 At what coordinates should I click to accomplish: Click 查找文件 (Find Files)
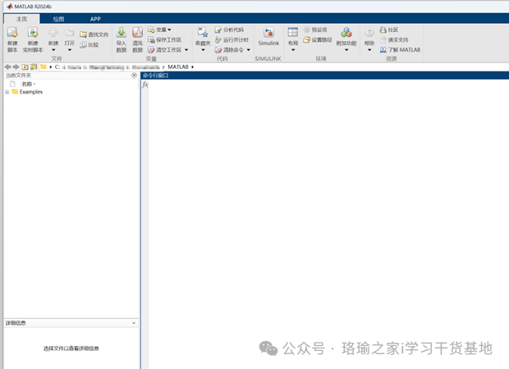[94, 34]
